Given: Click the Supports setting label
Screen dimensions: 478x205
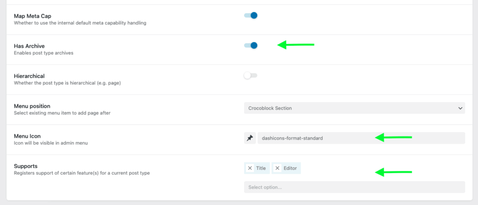Looking at the screenshot, I should click(26, 166).
